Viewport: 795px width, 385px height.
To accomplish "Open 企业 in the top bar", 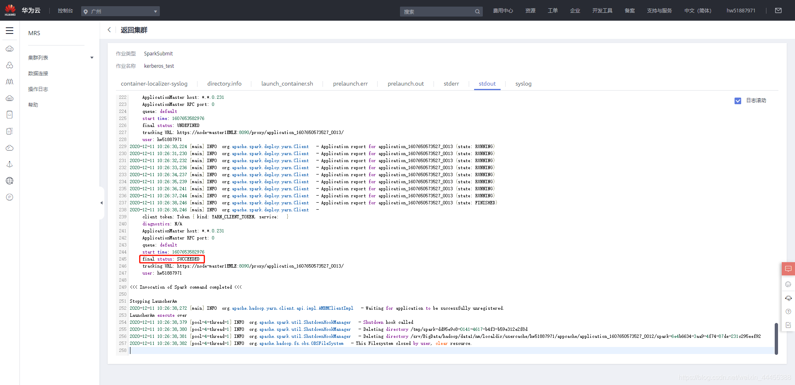I will click(575, 11).
